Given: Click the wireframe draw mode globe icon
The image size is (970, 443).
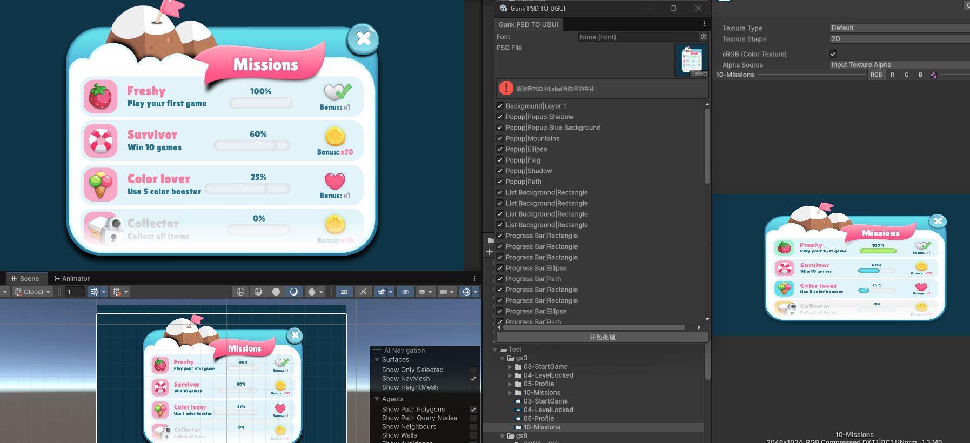Looking at the screenshot, I should pyautogui.click(x=240, y=292).
